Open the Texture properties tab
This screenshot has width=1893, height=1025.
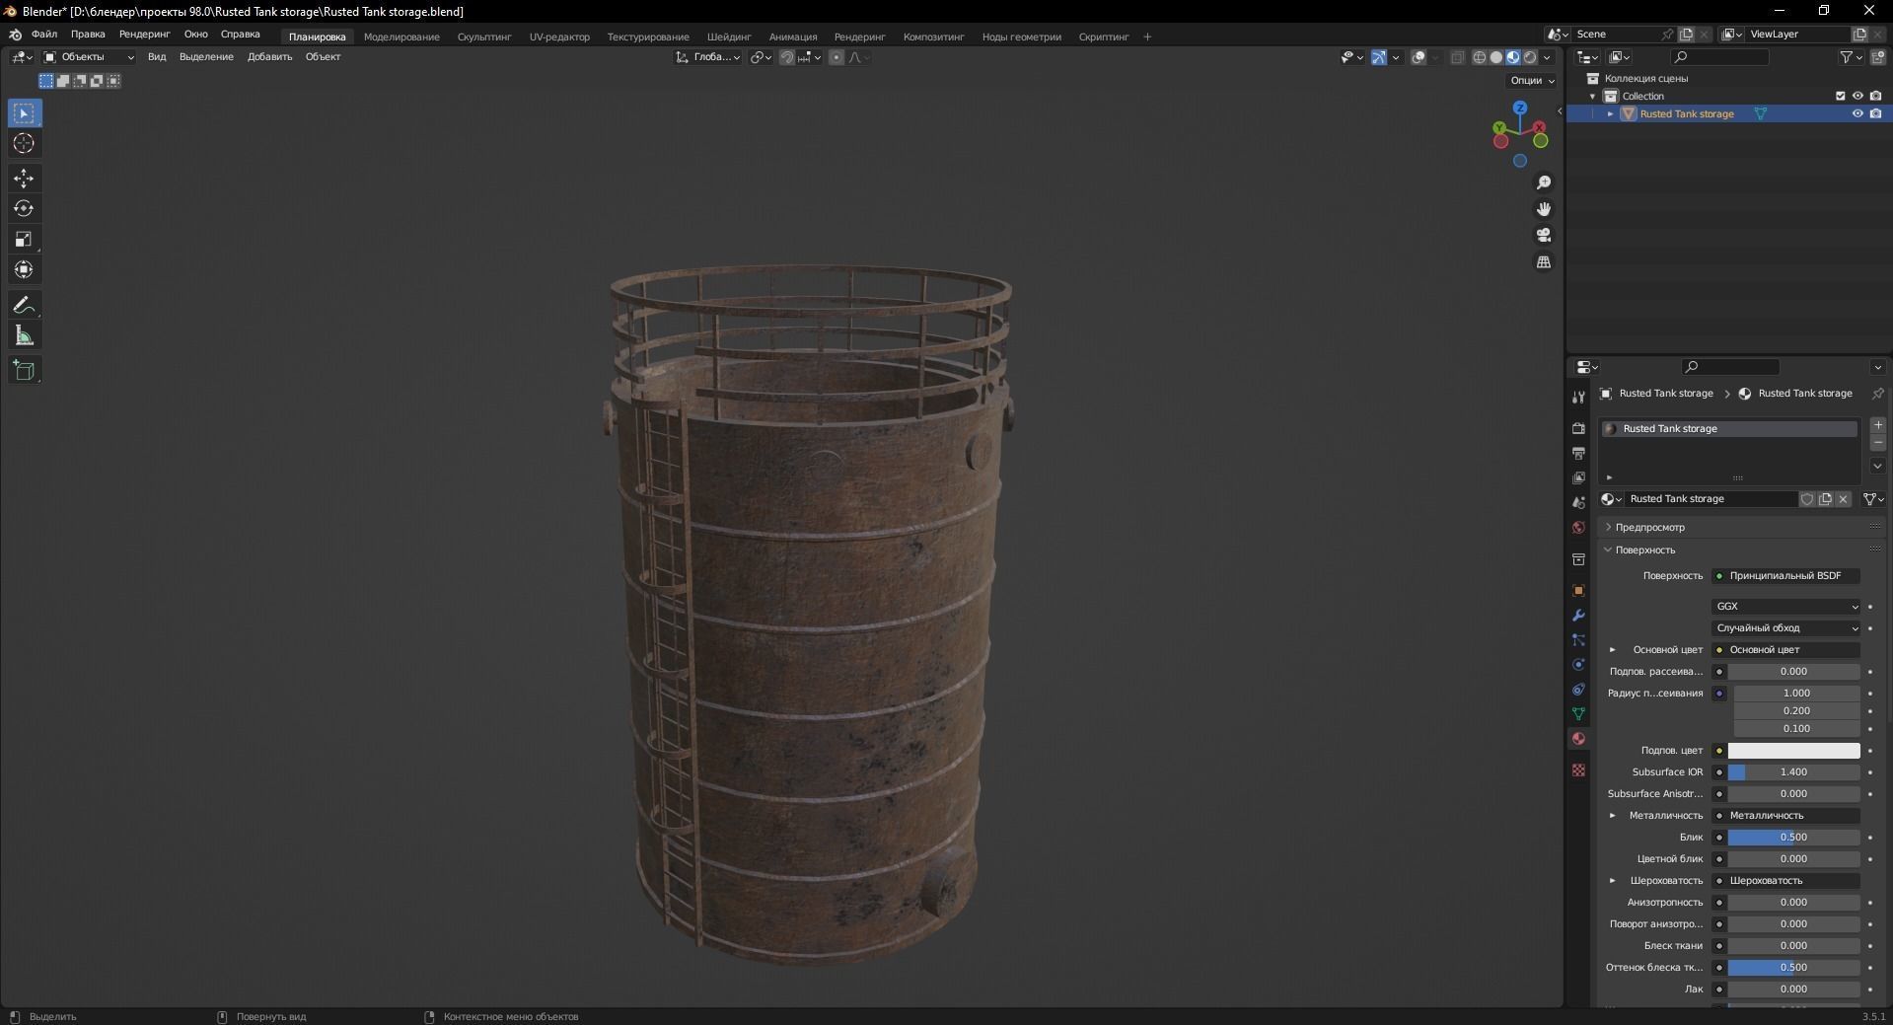(1577, 770)
